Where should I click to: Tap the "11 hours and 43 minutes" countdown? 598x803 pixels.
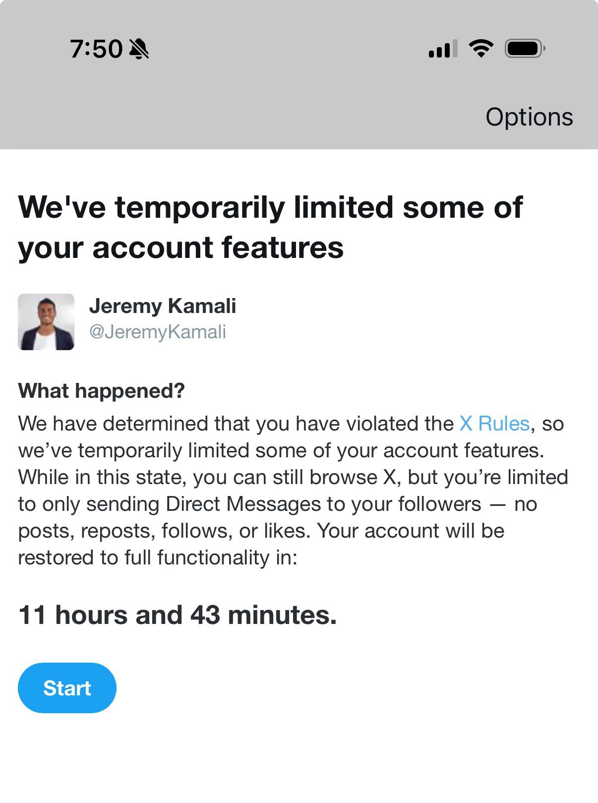[x=178, y=615]
